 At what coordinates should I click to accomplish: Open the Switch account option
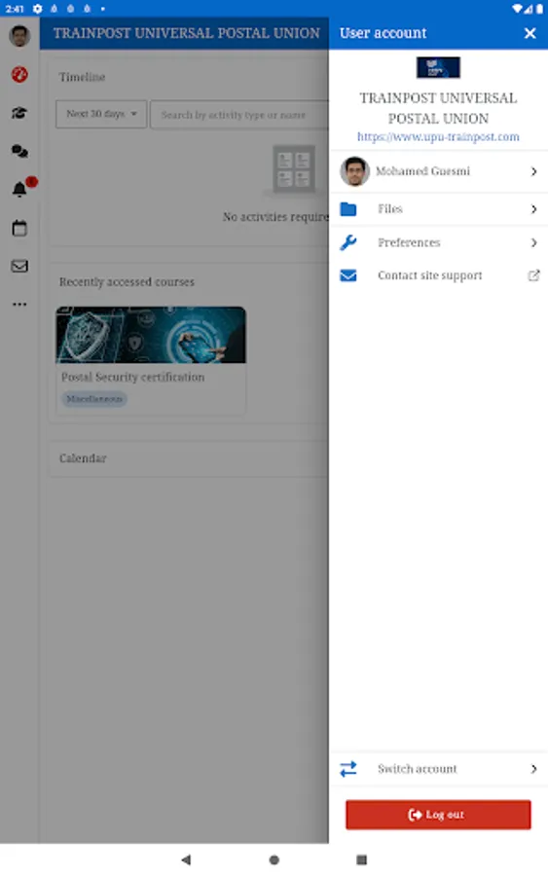[439, 769]
